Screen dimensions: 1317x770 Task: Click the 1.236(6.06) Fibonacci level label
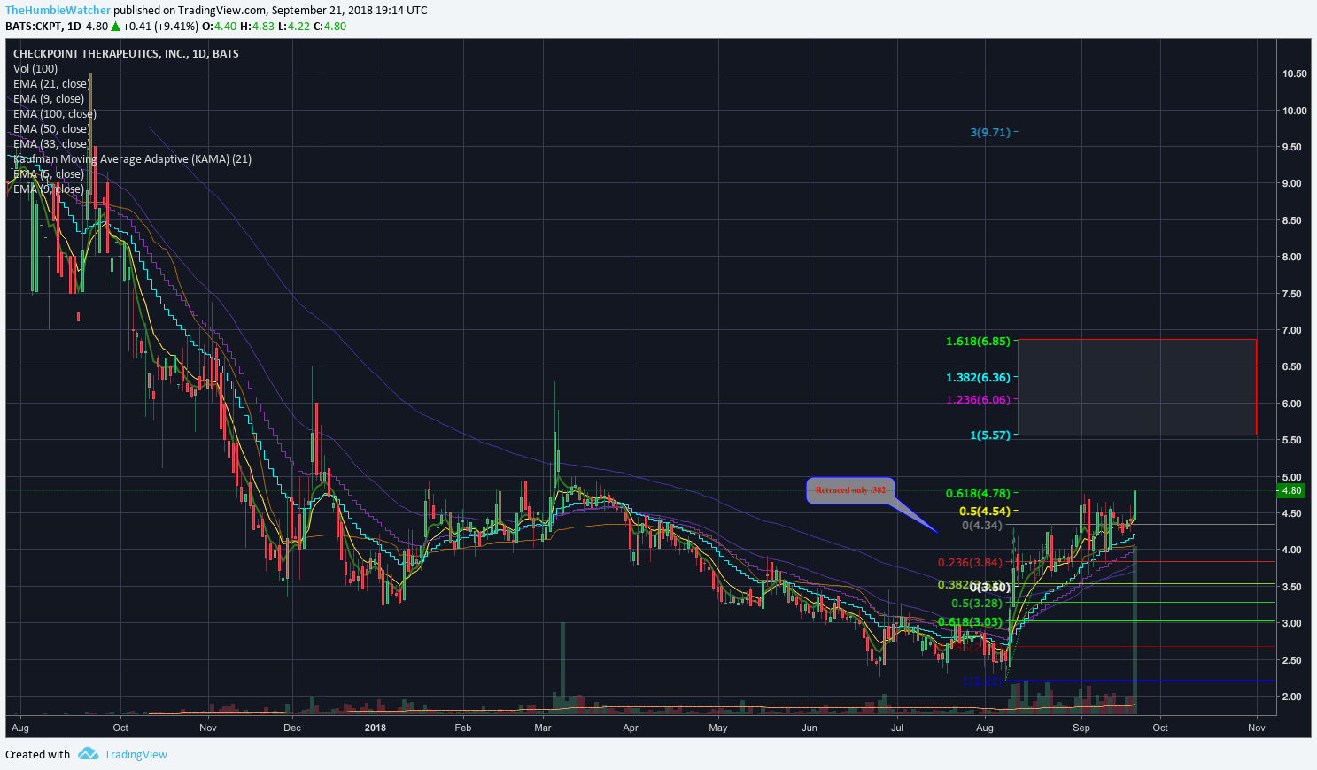point(978,400)
